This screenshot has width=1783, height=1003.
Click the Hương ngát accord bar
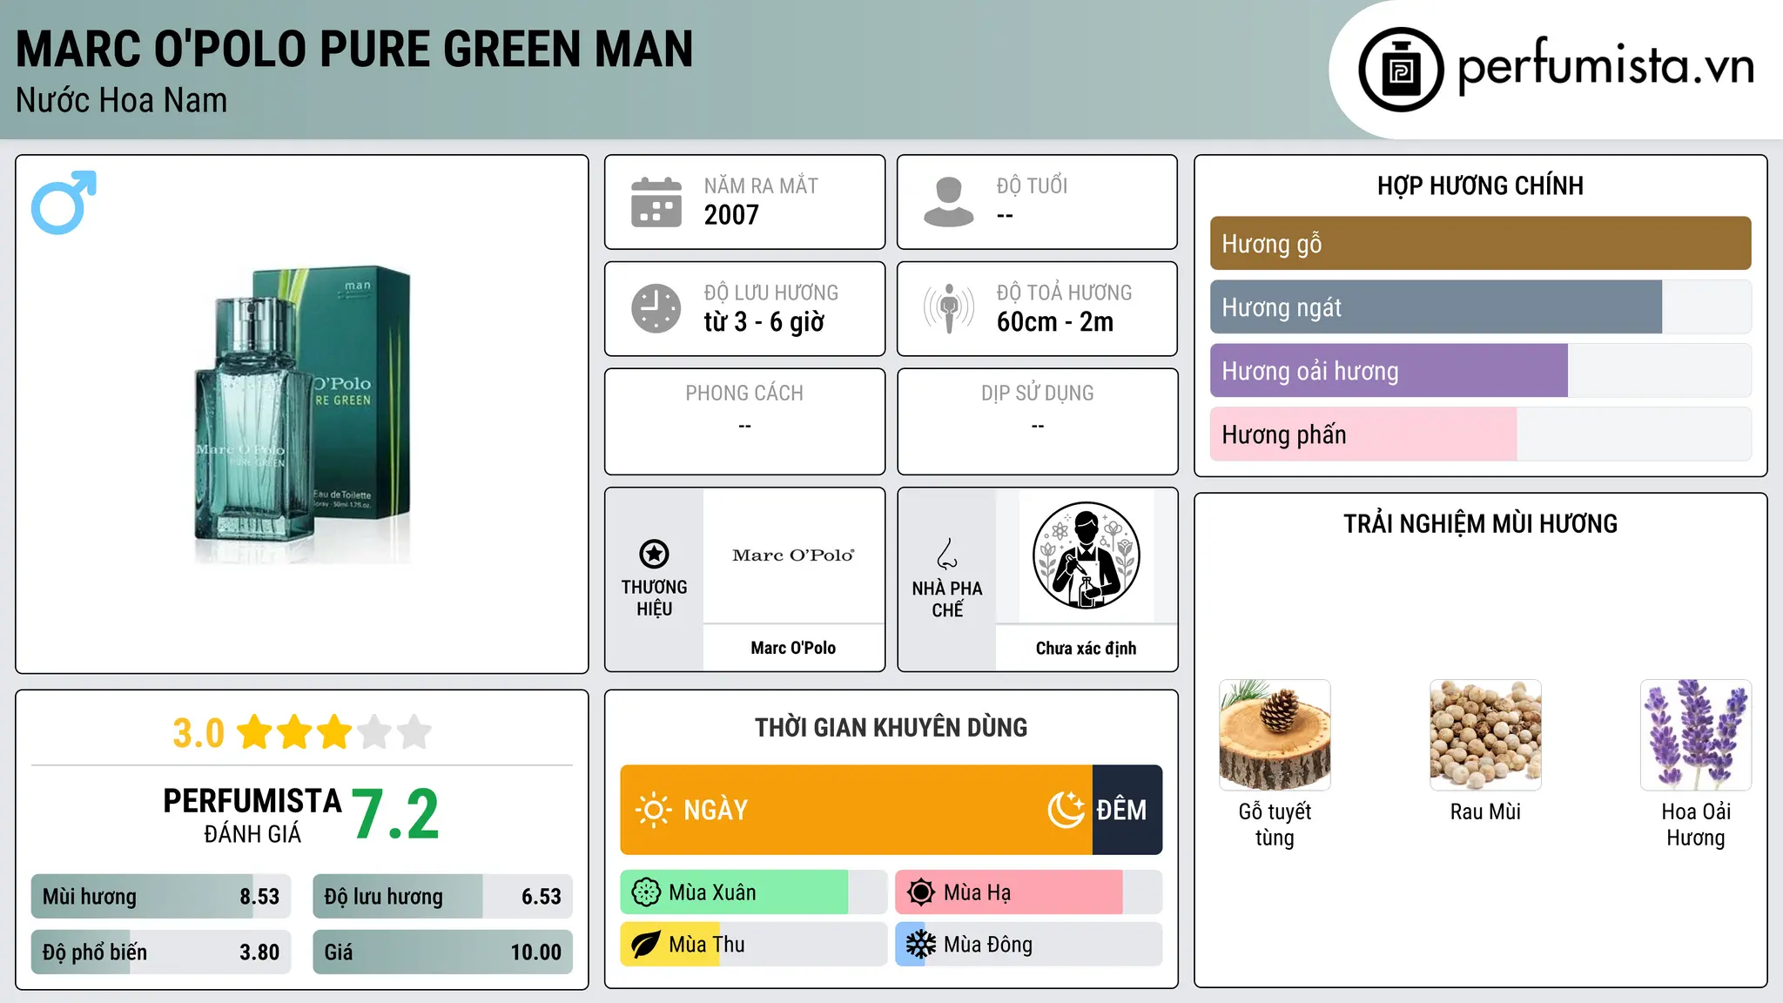pyautogui.click(x=1480, y=307)
